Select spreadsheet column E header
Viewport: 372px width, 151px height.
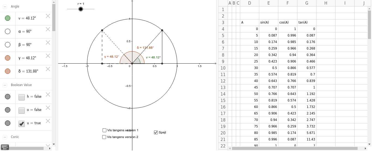pyautogui.click(x=269, y=3)
